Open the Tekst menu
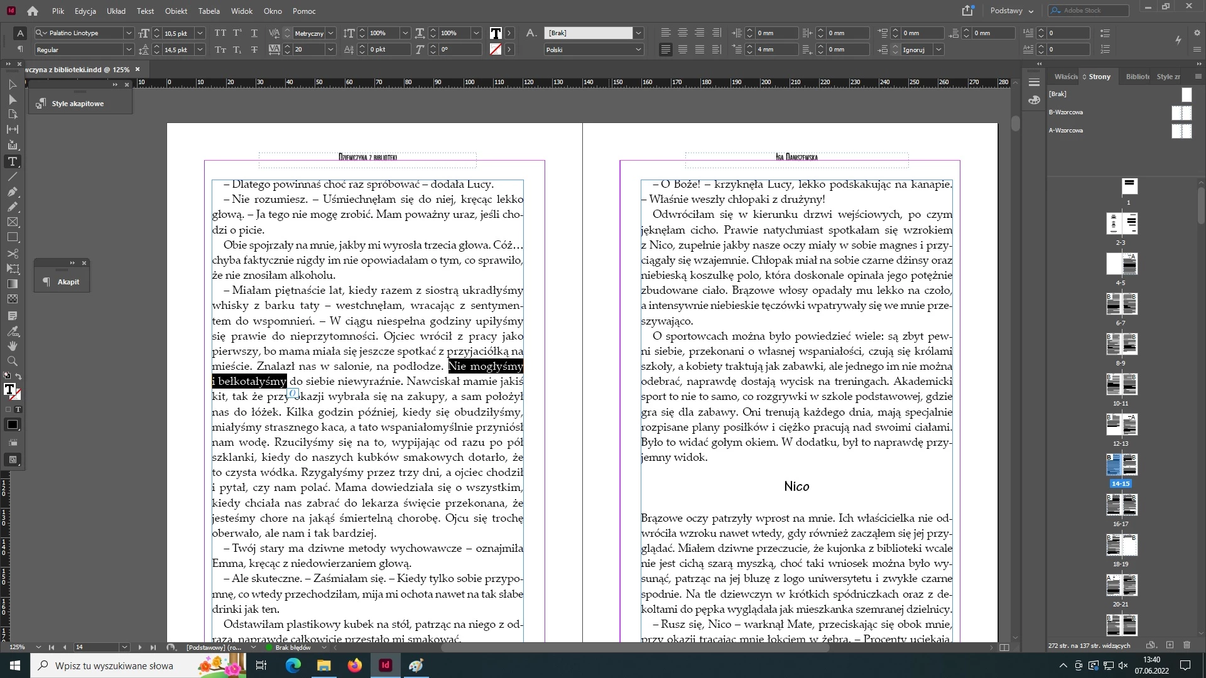Viewport: 1206px width, 678px height. (145, 11)
